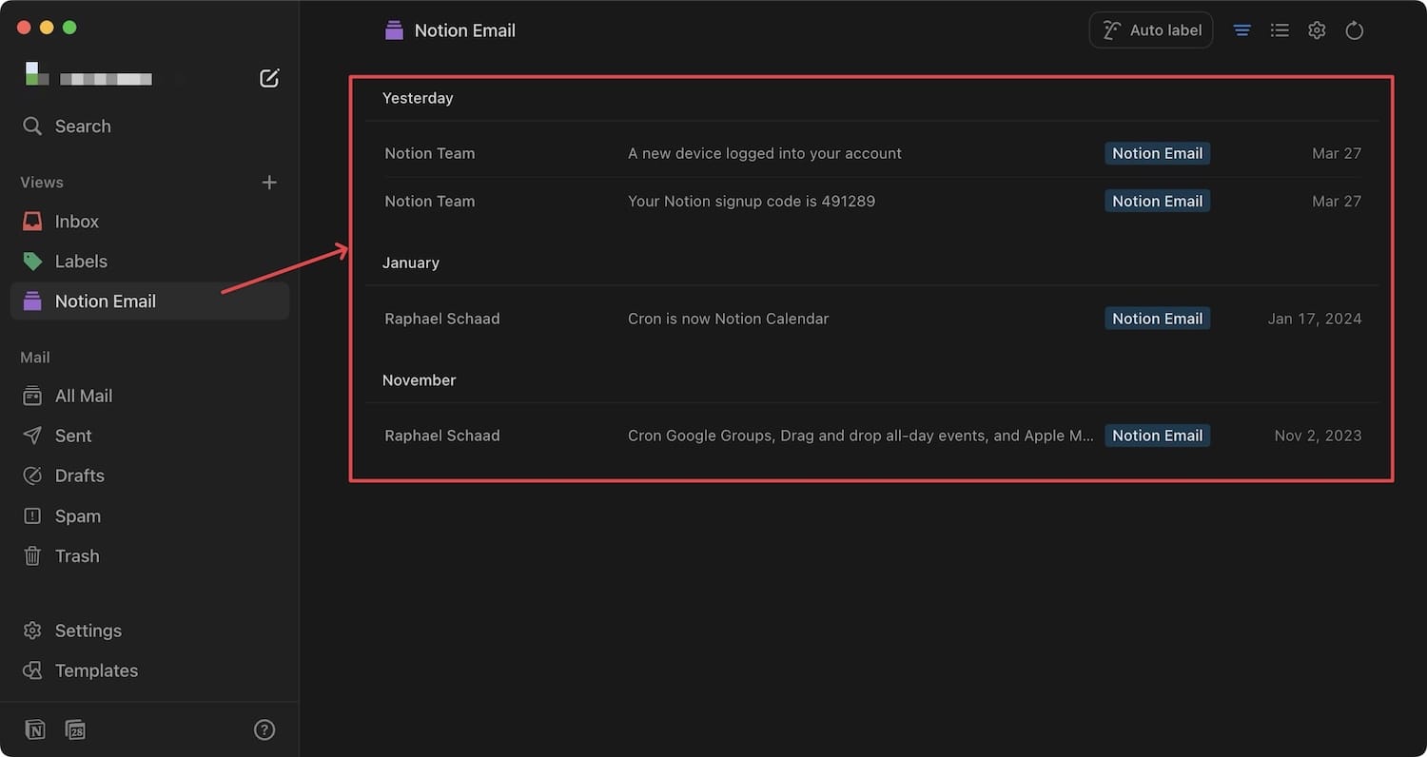Click the purple Notion Email sidebar icon
The height and width of the screenshot is (757, 1427).
[32, 301]
